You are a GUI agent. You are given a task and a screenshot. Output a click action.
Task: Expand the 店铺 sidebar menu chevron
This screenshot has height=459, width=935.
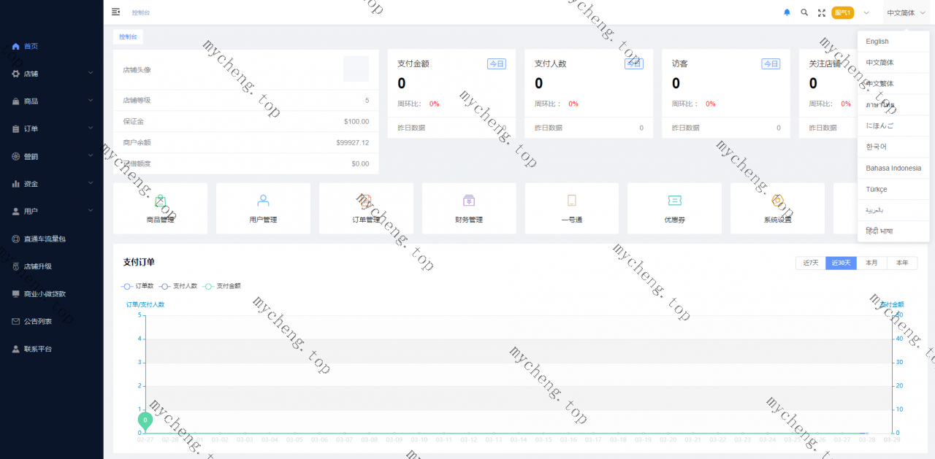(x=91, y=74)
